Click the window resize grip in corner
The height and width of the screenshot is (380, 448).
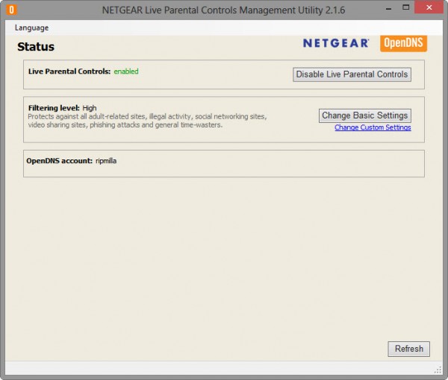[x=438, y=370]
